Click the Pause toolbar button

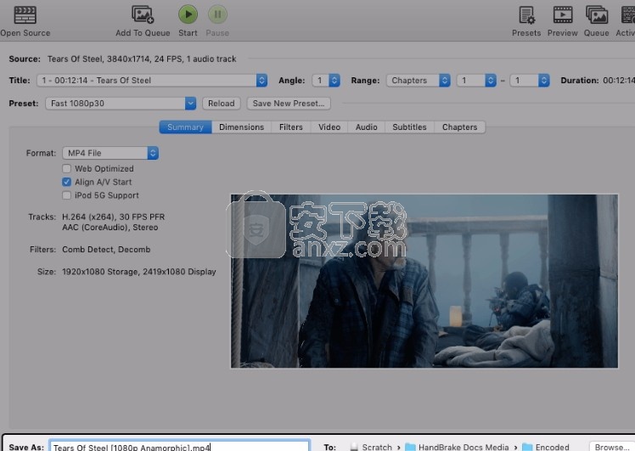coord(217,14)
